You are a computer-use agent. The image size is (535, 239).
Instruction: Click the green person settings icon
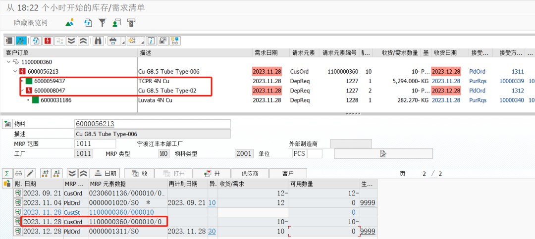click(117, 23)
